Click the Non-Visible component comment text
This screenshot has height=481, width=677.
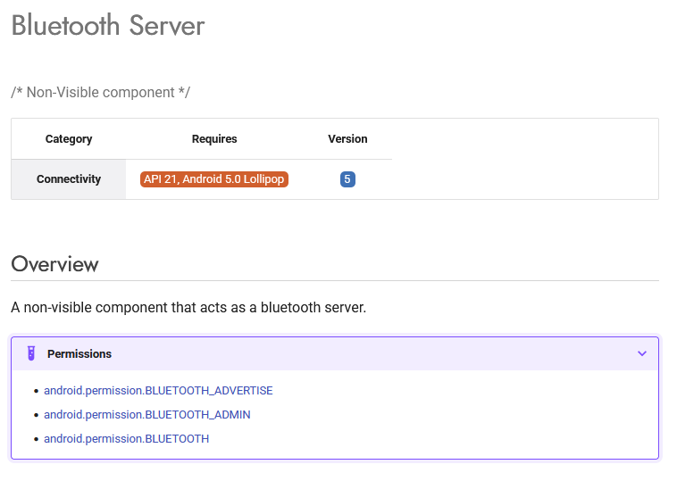click(x=100, y=93)
